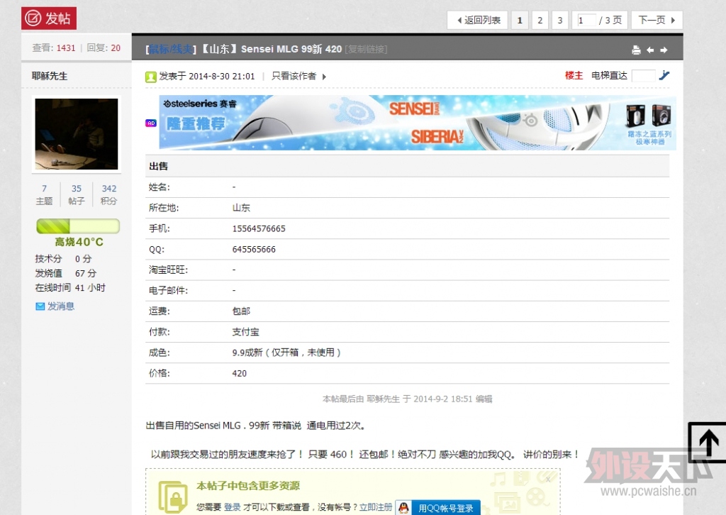The image size is (726, 515).
Task: Click the post title Sensei MLG 99新 420
Action: point(291,49)
